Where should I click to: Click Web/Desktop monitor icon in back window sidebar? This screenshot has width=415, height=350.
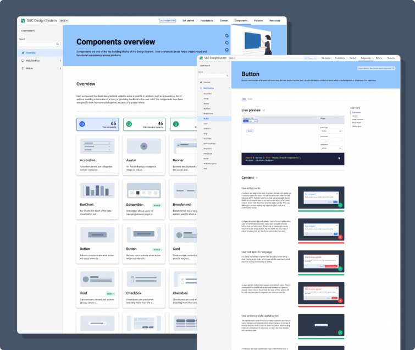[x=23, y=61]
